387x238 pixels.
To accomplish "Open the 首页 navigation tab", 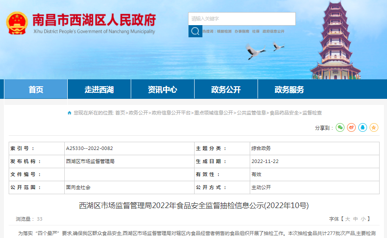I will (x=36, y=90).
